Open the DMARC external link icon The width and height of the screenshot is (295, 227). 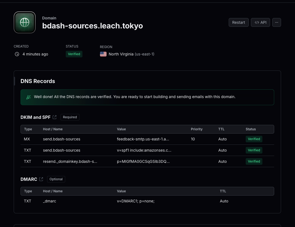[x=41, y=179]
